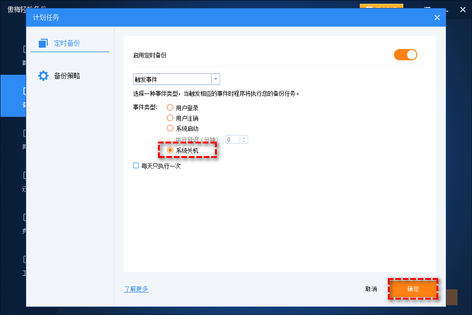Click the highlighted backup icon in the left sidebar

(24, 91)
